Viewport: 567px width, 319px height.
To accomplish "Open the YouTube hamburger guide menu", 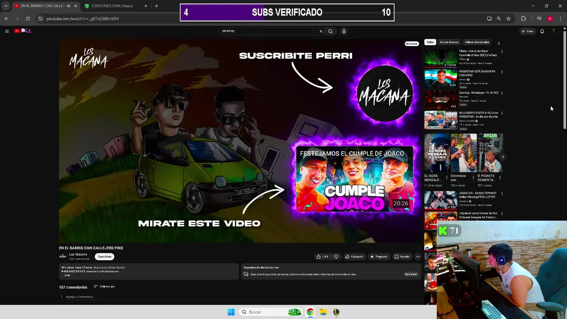I will (7, 31).
